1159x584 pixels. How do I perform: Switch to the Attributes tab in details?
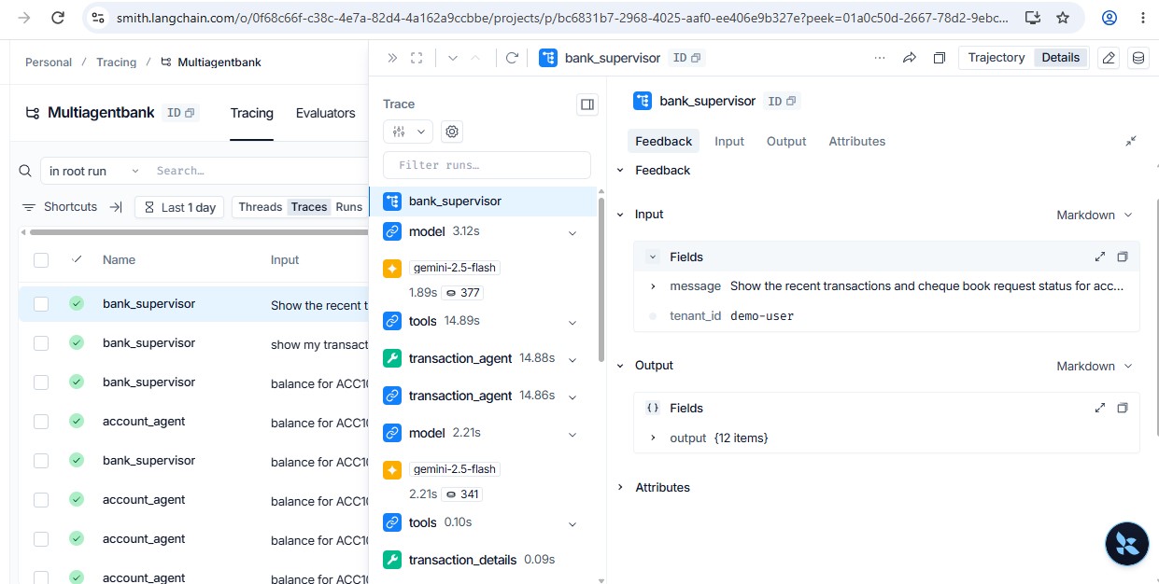856,141
